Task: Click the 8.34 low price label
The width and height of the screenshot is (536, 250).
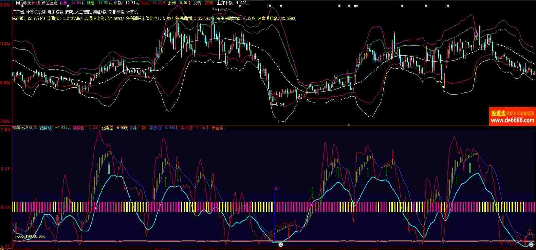Action: (x=280, y=104)
